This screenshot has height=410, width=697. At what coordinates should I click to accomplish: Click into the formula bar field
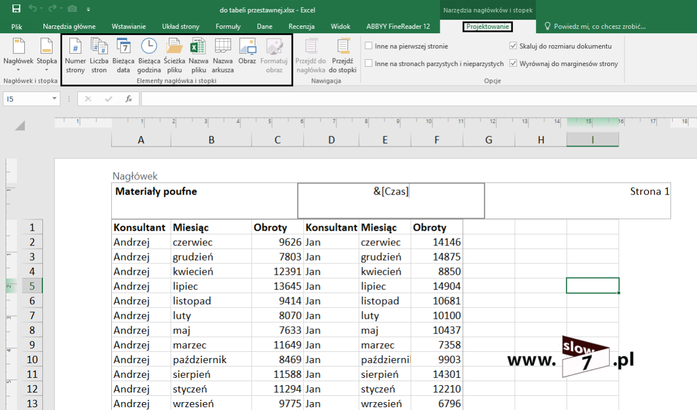coord(418,99)
